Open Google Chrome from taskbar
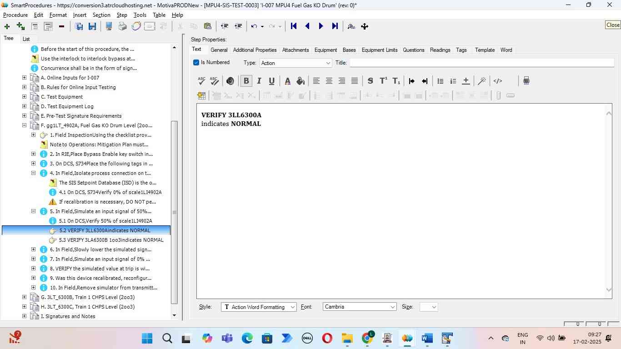Screen dimensions: 621x349 [x=367, y=339]
